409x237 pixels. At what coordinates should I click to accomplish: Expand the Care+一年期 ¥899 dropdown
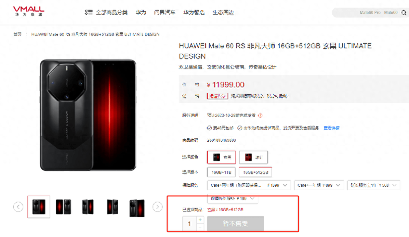coord(319,185)
